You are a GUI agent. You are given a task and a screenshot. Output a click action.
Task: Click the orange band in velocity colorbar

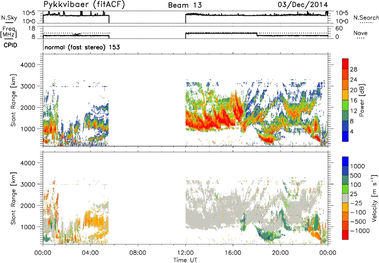[x=345, y=216]
